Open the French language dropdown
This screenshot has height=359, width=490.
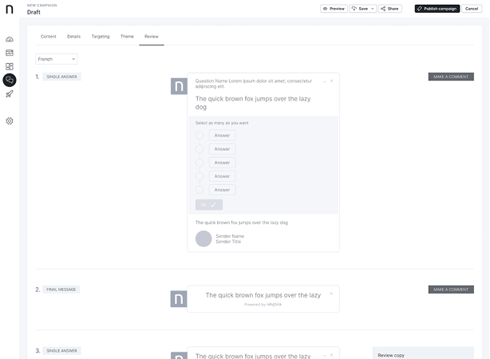pyautogui.click(x=56, y=59)
